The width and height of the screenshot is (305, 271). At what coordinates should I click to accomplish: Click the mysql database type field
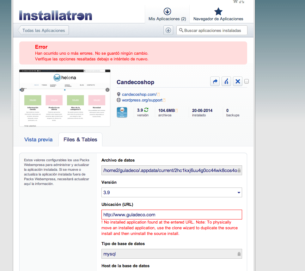172,254
